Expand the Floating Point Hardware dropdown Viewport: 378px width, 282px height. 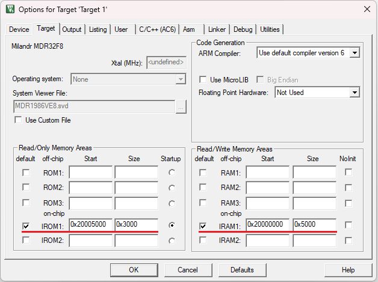355,93
